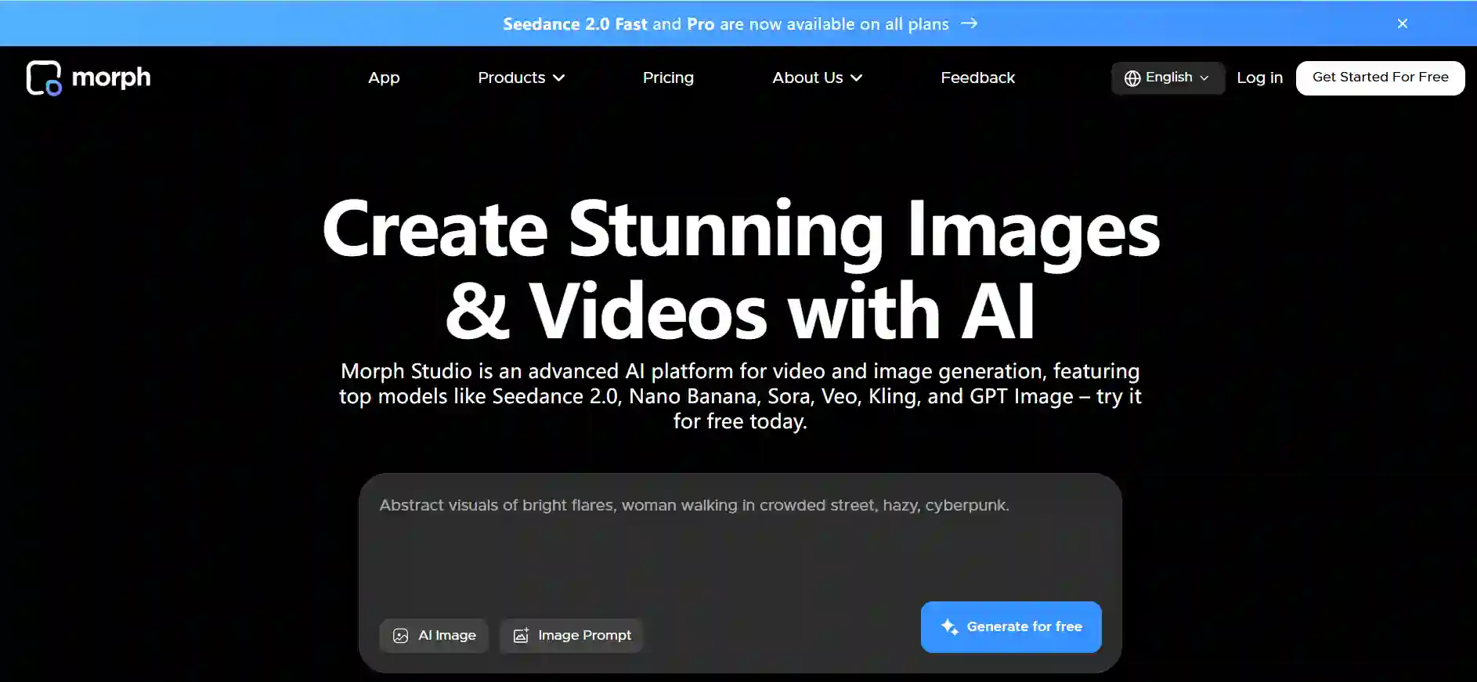Go to the Pricing page
This screenshot has width=1477, height=682.
(x=668, y=78)
